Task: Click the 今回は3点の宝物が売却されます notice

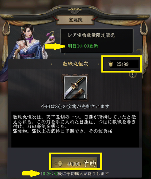Action: 75,106
